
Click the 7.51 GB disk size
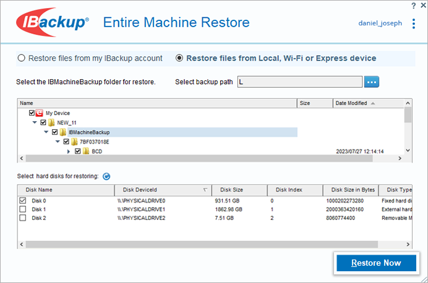click(x=224, y=218)
